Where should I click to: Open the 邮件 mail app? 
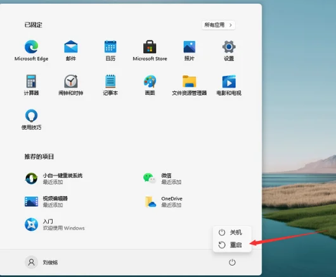[71, 51]
